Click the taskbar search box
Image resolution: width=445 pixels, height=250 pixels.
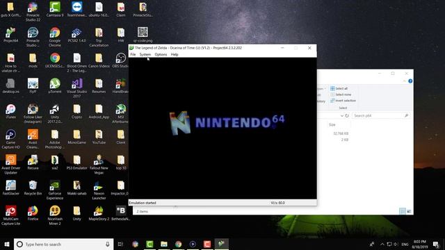point(63,244)
